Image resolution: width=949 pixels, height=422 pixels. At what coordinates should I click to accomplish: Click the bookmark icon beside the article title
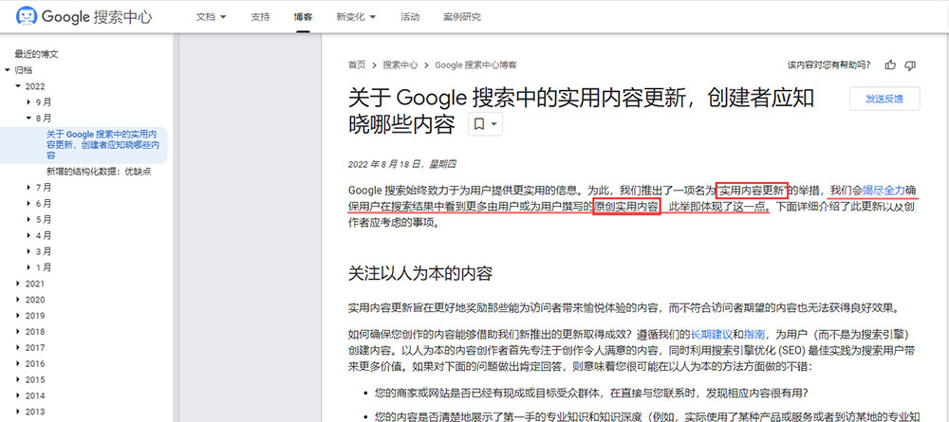(479, 124)
